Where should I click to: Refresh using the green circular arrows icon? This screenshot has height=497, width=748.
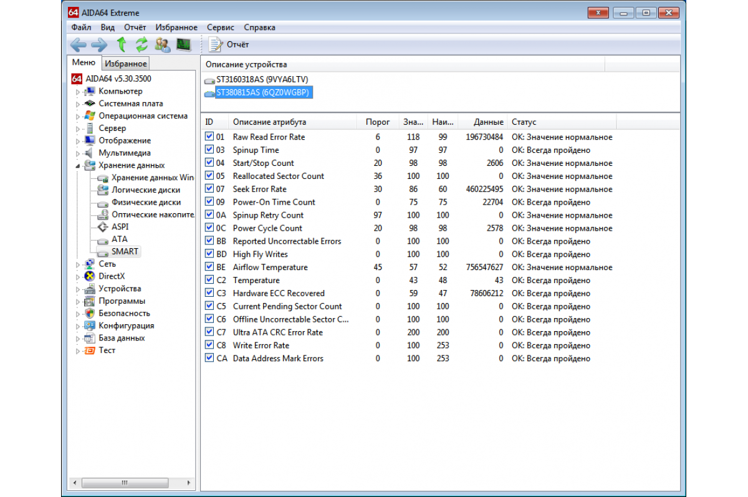[142, 44]
